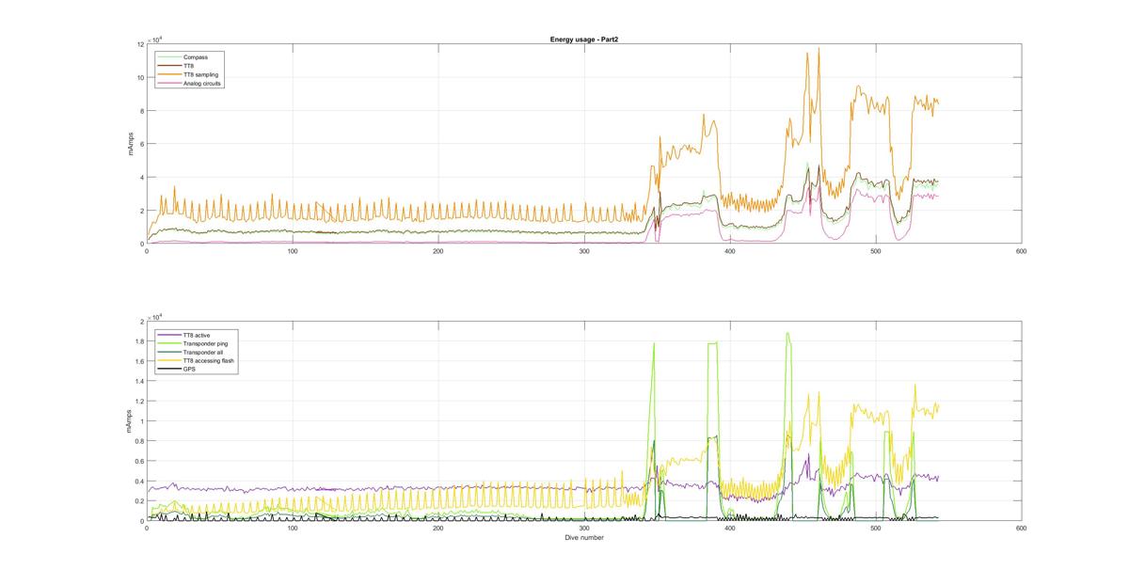Viewport: 1129px width, 585px height.
Task: Click the "6" y-axis tick of top plot
Action: point(141,144)
